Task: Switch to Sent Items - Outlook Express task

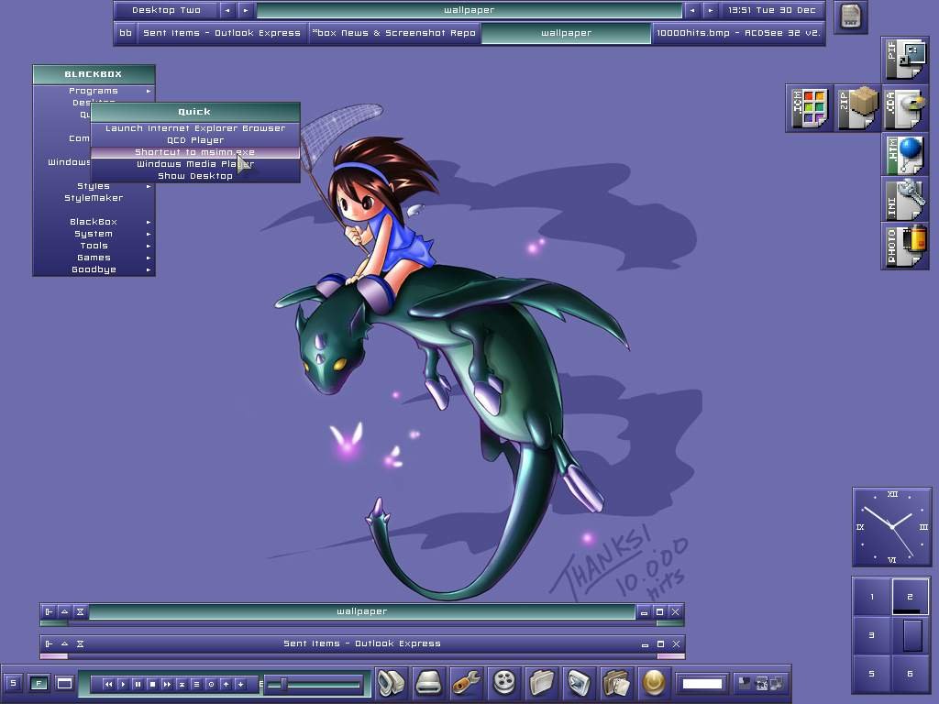Action: coord(222,33)
